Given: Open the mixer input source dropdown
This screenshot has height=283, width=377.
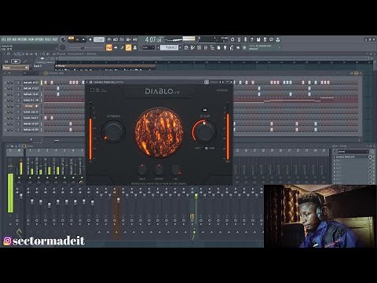Looking at the screenshot, I should 353,152.
